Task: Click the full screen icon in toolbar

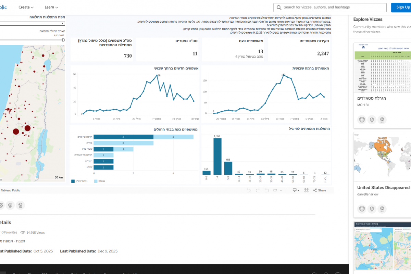Action: click(306, 190)
